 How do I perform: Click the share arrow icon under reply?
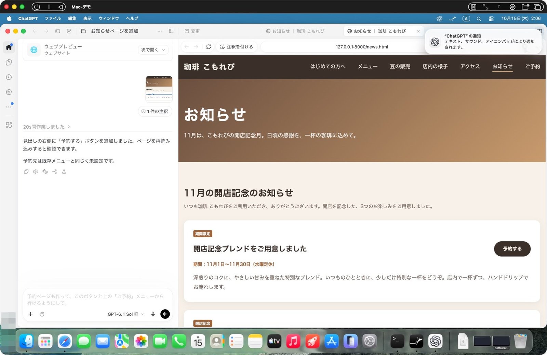click(x=55, y=172)
